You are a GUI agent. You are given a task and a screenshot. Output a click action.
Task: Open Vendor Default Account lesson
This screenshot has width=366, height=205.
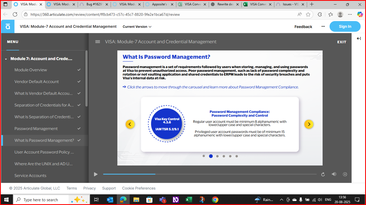[44, 82]
